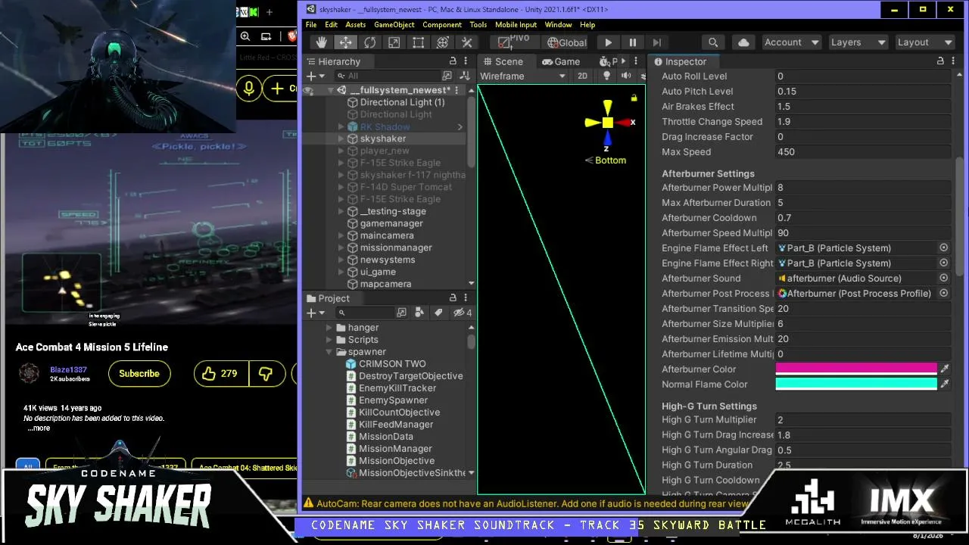
Task: Select the Rotate tool
Action: click(x=369, y=43)
